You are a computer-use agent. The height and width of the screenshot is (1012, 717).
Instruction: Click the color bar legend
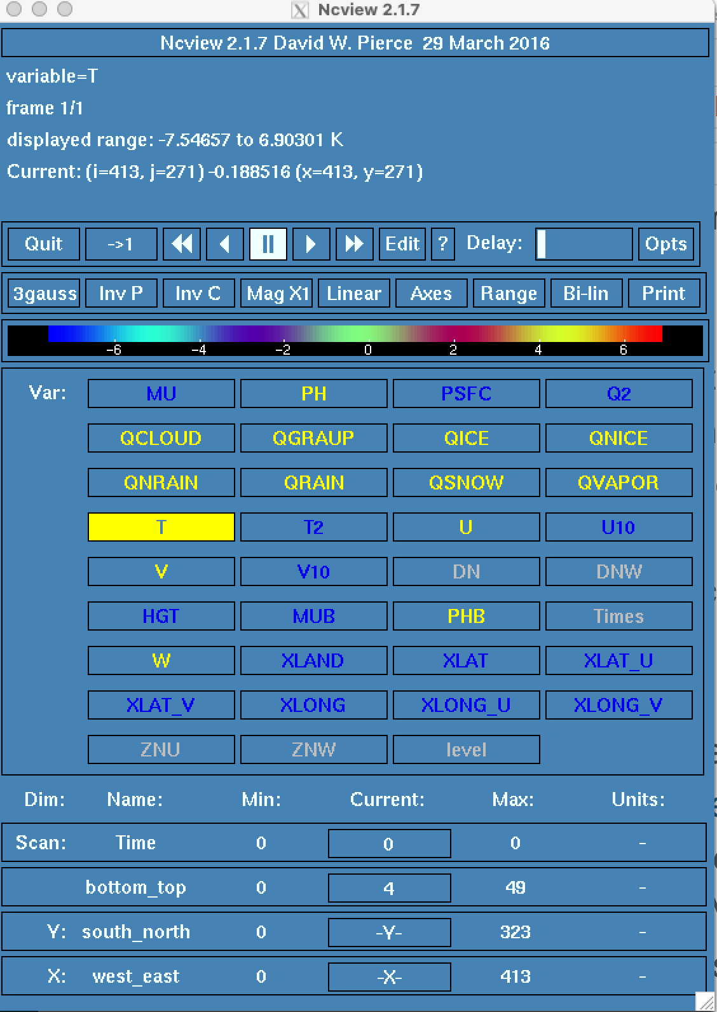coord(355,341)
